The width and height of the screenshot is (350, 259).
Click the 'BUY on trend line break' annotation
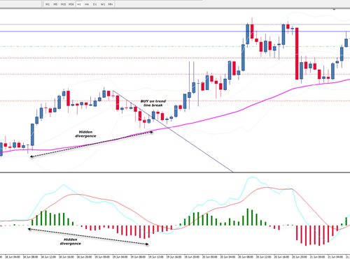153,103
